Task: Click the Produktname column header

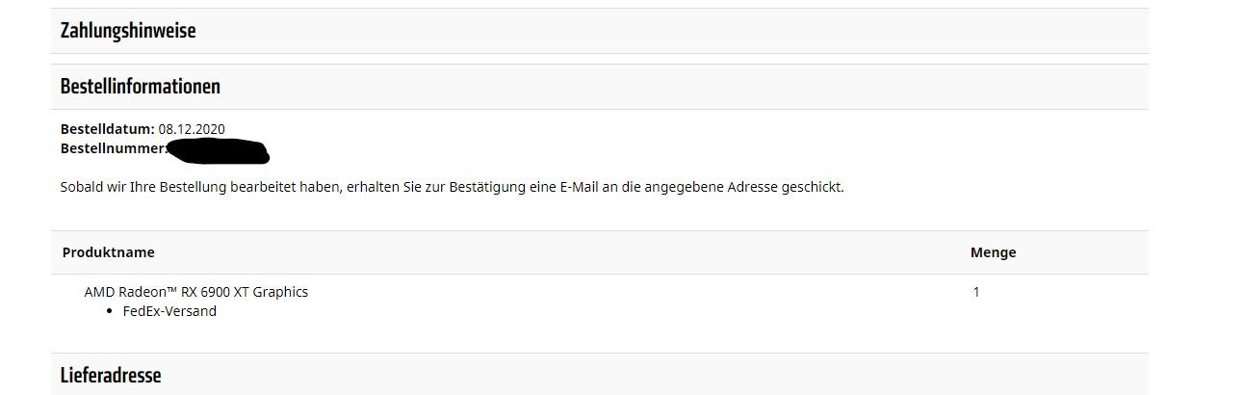Action: 109,252
